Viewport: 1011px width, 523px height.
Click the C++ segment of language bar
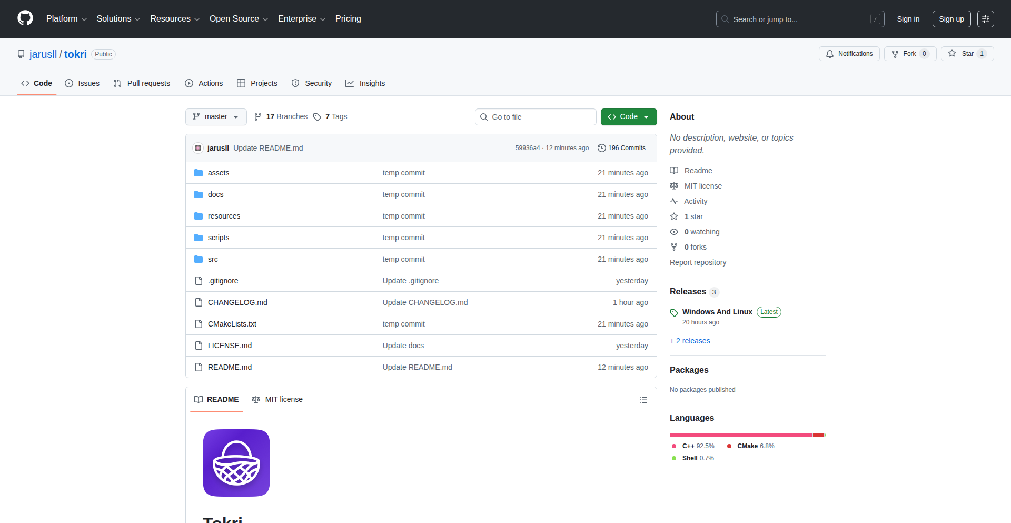point(740,435)
